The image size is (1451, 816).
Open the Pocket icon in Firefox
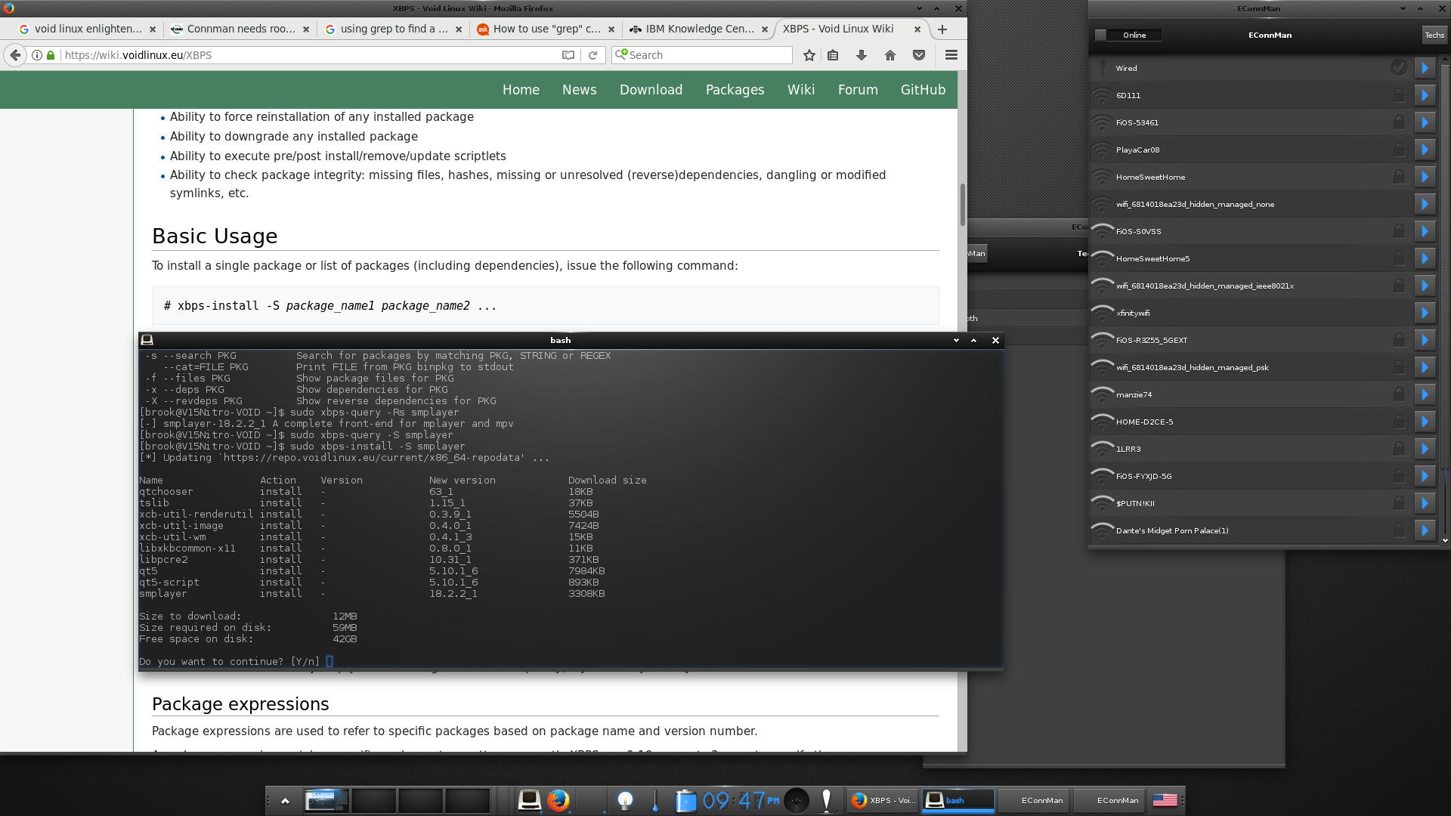coord(919,55)
